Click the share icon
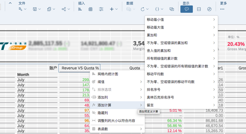The height and width of the screenshot is (134, 246). point(64,9)
